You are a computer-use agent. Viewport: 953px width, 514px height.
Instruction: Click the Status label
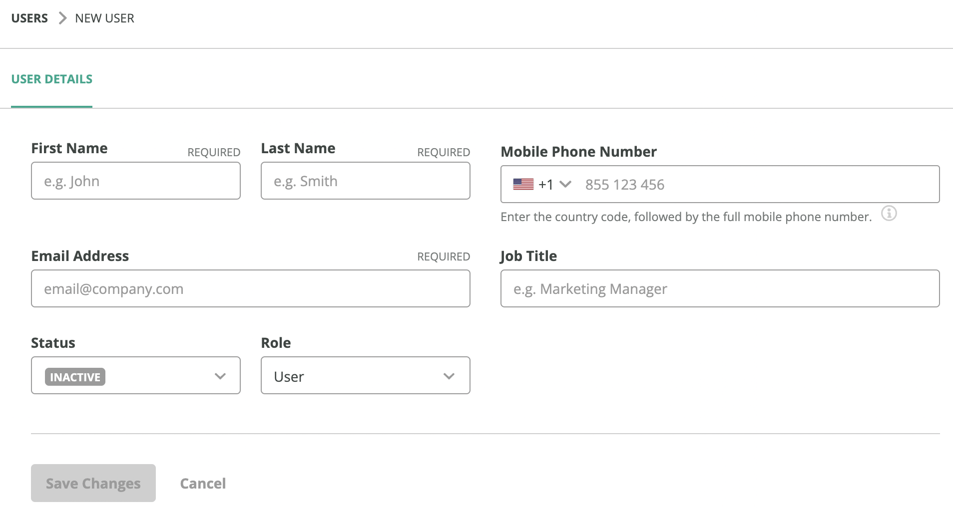point(53,343)
